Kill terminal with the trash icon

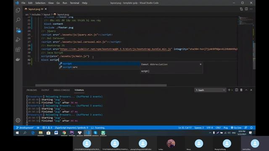tap(241, 90)
